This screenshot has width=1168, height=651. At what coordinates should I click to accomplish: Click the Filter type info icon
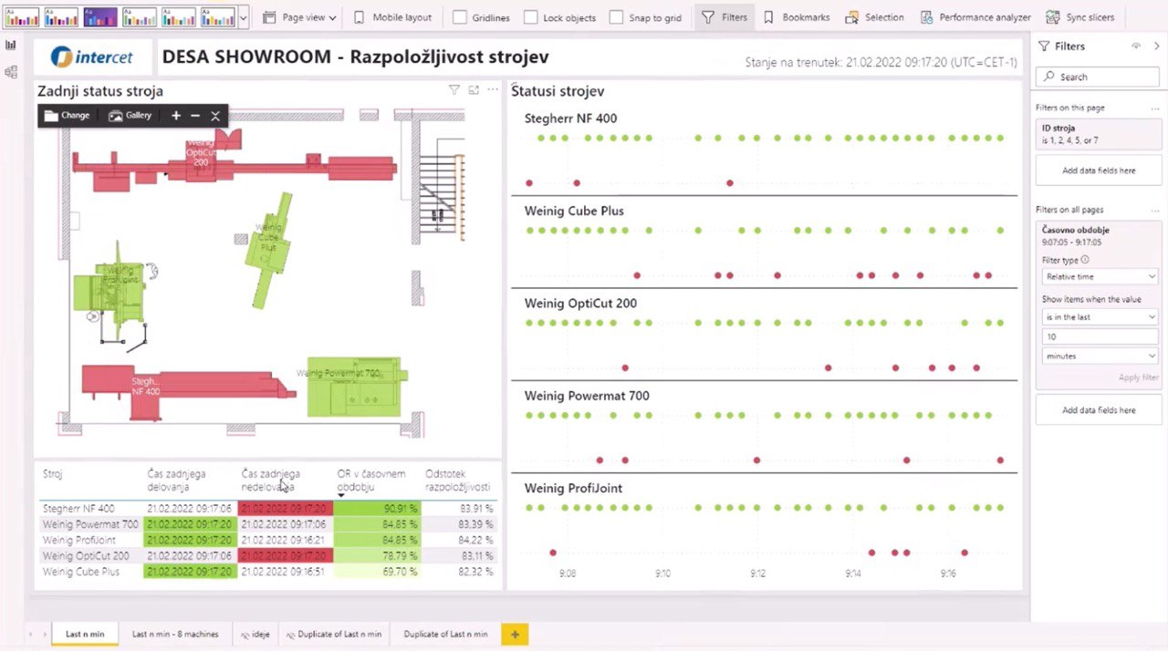(x=1085, y=260)
